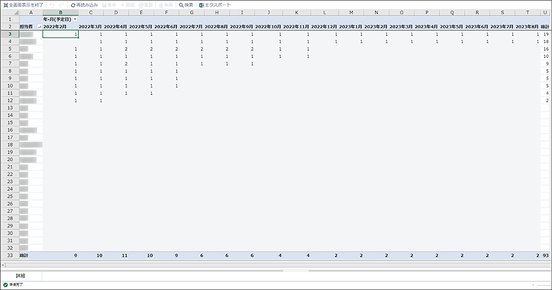Click the green 準備完了 status icon
This screenshot has height=290, width=552.
[6, 284]
